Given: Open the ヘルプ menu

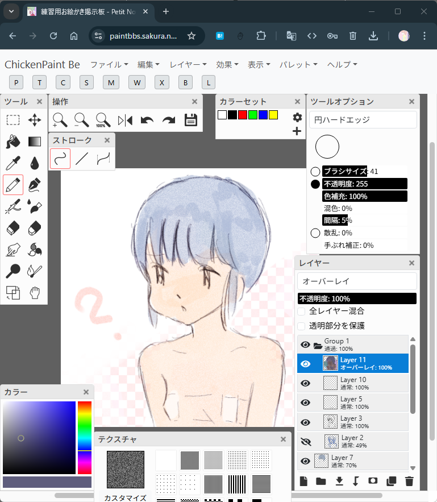Looking at the screenshot, I should (x=342, y=65).
